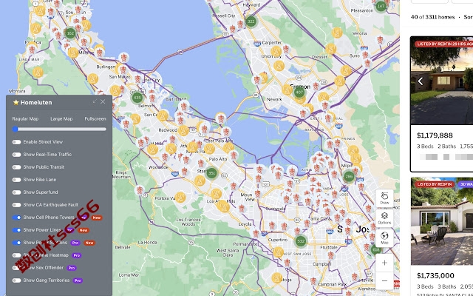Open the green 322 cluster near Russell City
This screenshot has height=296, width=473.
[251, 21]
